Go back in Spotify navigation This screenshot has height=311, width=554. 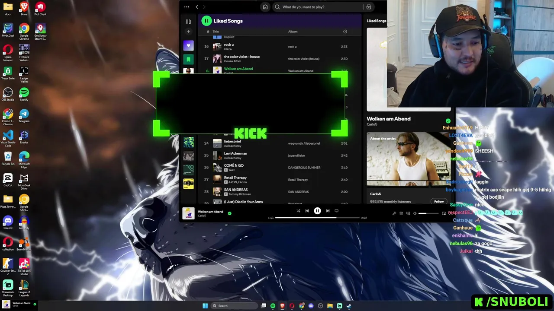197,7
